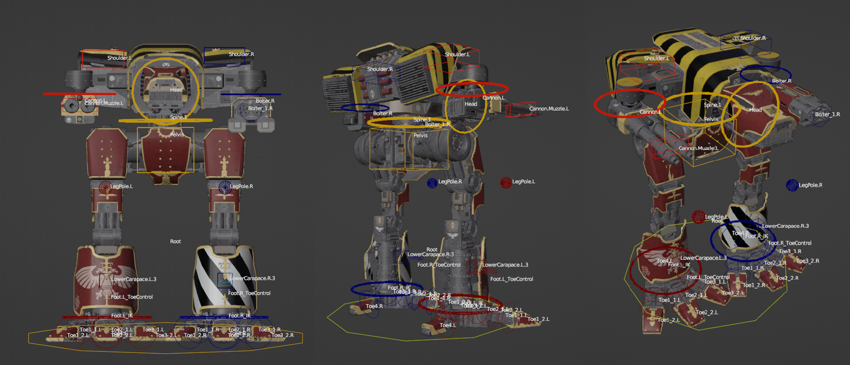This screenshot has height=365, width=850.
Task: Select LowerCarapace.L.3 label in right view
Action: [703, 258]
